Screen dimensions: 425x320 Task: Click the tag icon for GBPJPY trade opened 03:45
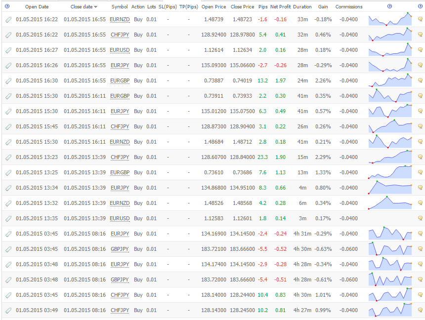click(x=8, y=249)
